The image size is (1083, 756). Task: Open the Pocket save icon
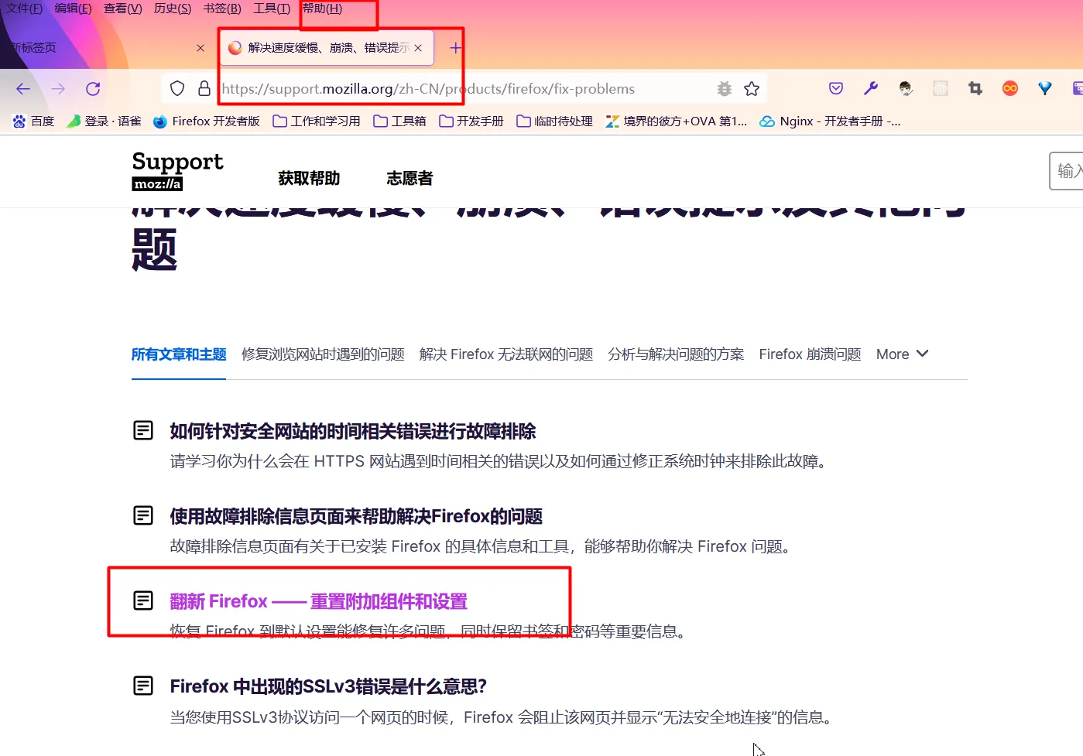(x=836, y=88)
